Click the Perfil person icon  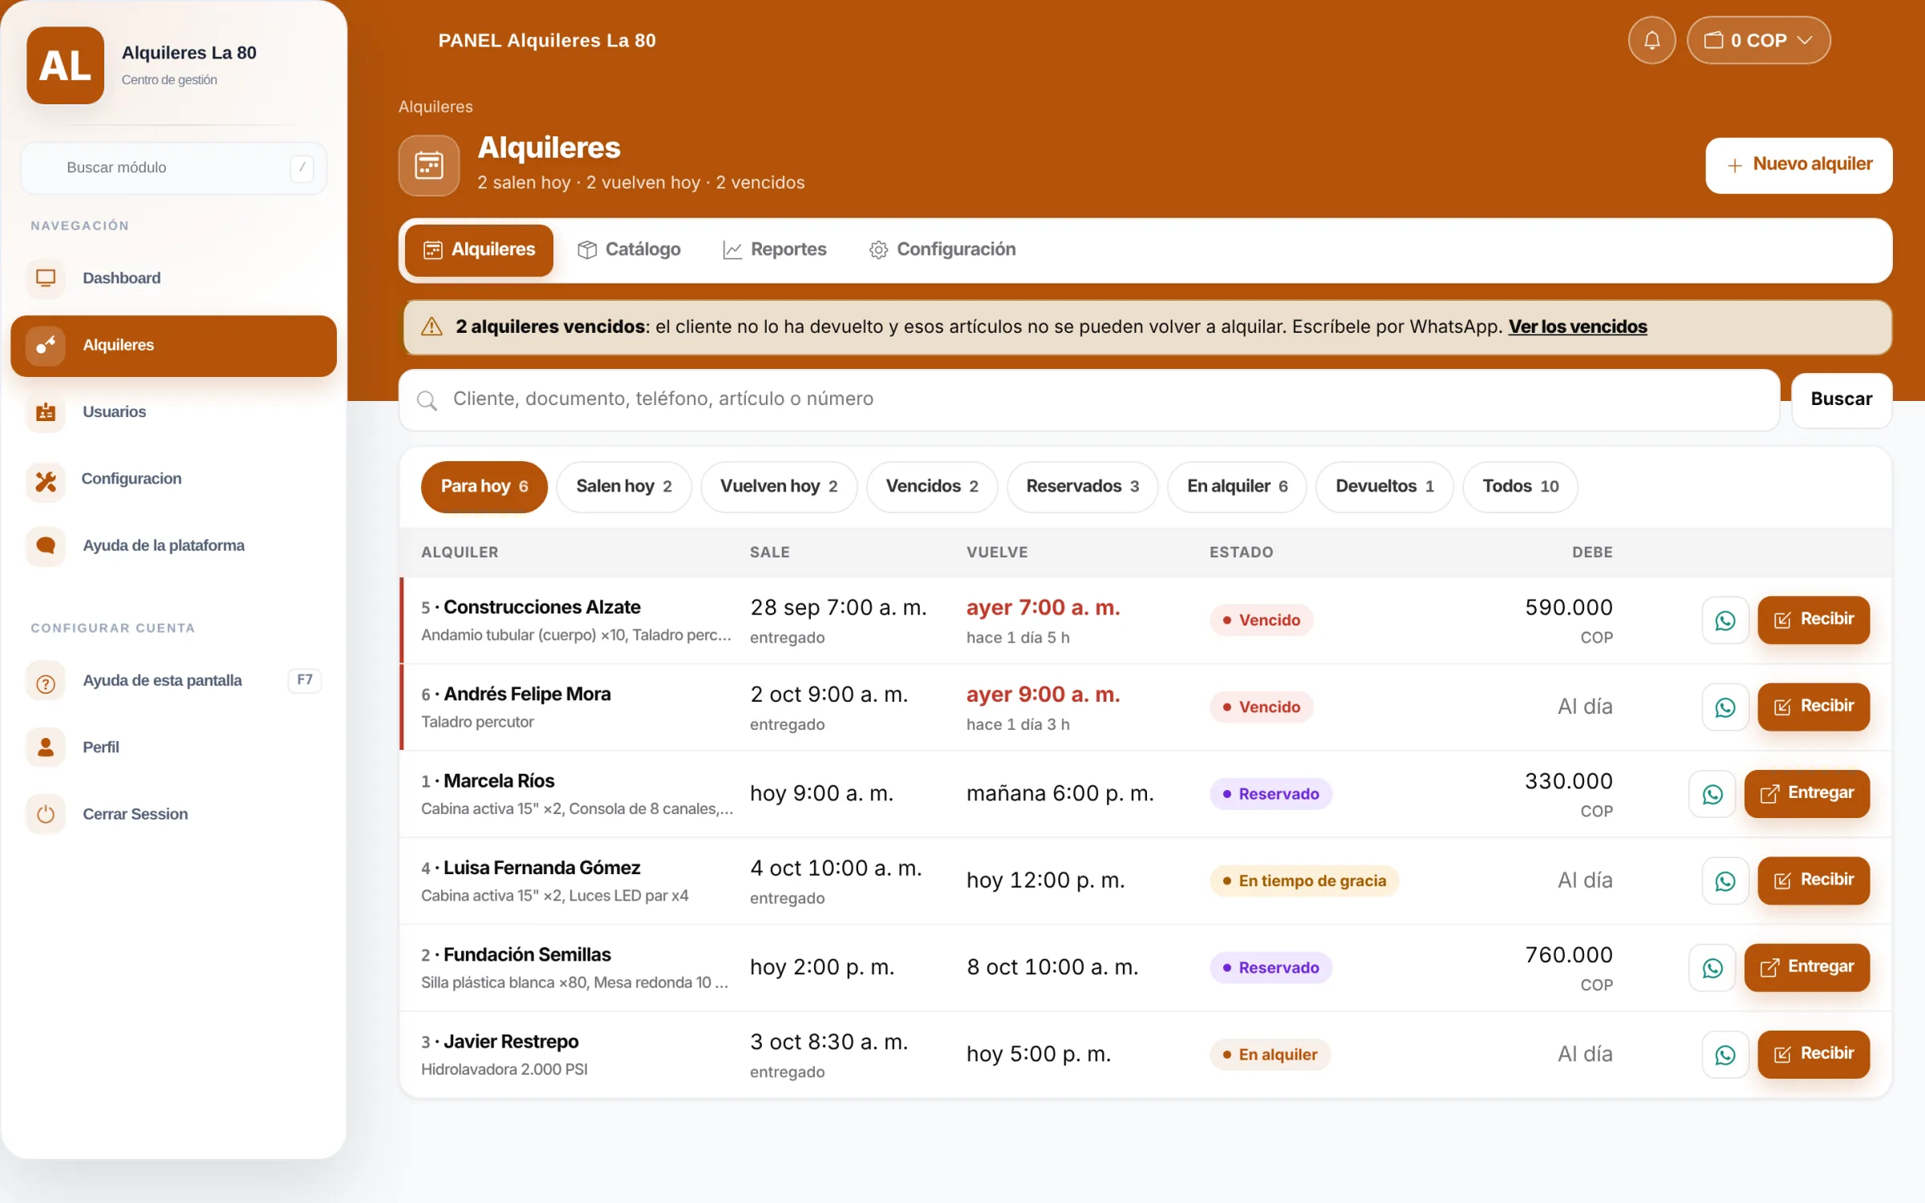(46, 747)
